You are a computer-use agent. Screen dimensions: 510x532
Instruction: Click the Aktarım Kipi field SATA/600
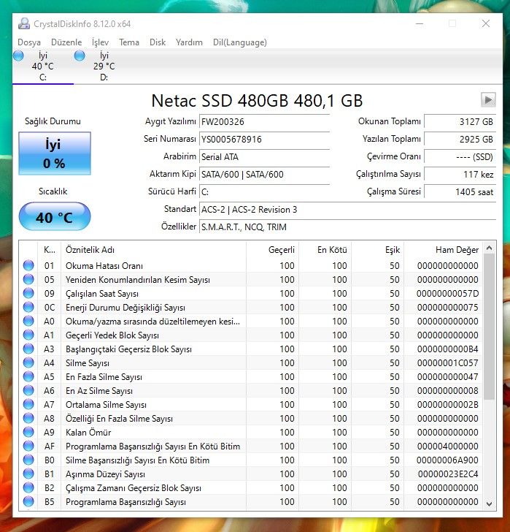pyautogui.click(x=264, y=175)
